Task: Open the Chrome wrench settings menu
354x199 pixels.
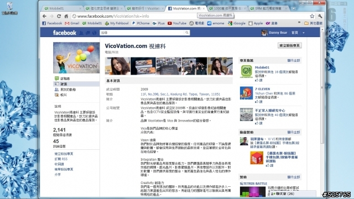Action: (x=320, y=16)
